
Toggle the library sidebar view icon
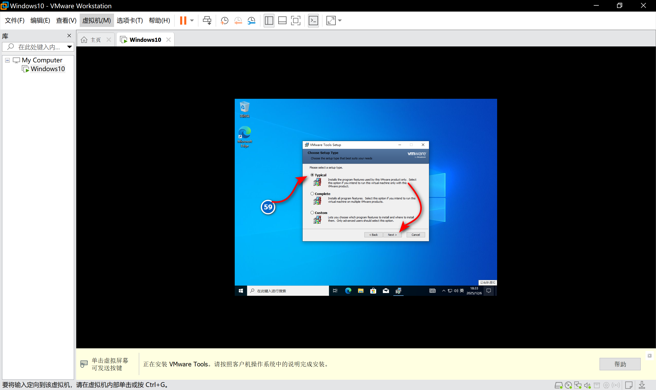tap(269, 21)
